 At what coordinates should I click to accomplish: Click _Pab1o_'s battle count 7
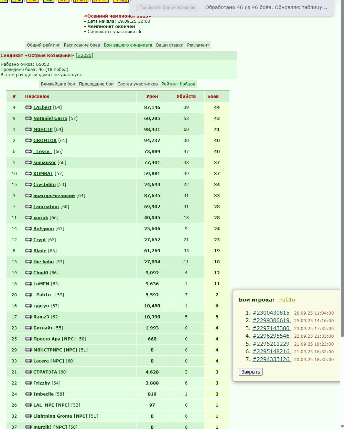(217, 295)
